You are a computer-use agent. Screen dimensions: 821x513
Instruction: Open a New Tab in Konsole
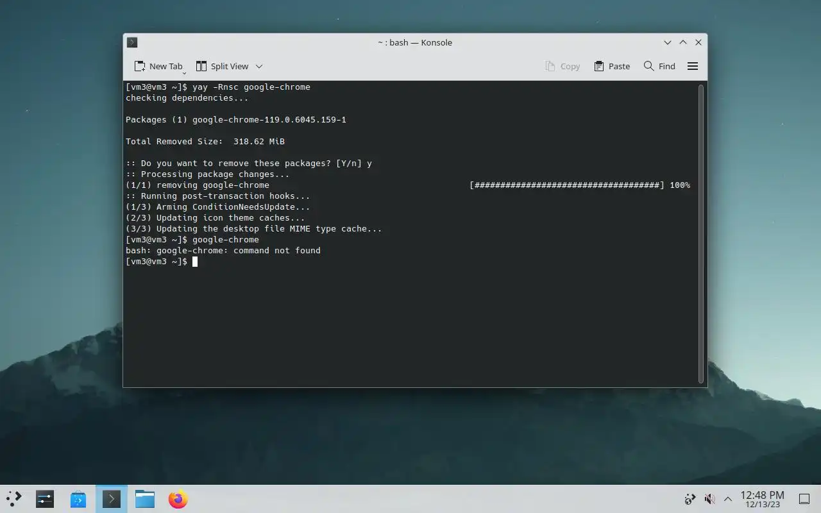coord(158,66)
